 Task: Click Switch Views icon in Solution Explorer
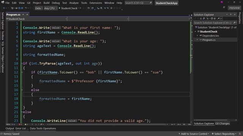coord(204,19)
